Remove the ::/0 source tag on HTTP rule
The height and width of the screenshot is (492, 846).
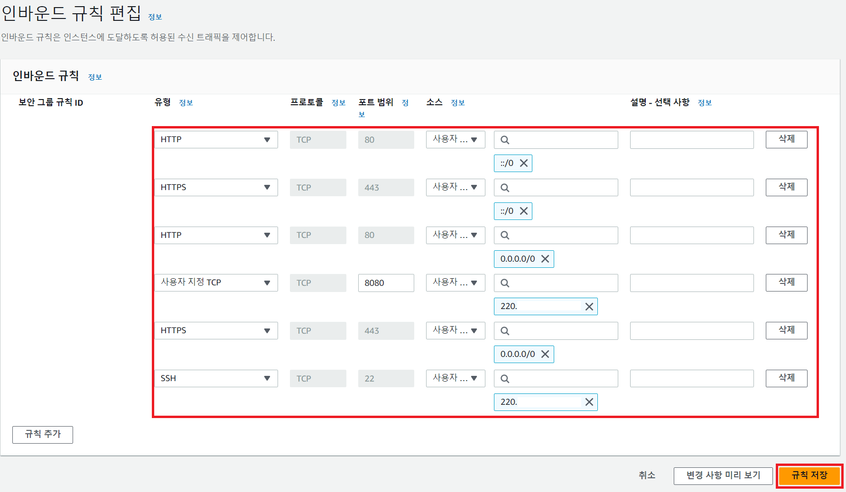click(x=524, y=163)
